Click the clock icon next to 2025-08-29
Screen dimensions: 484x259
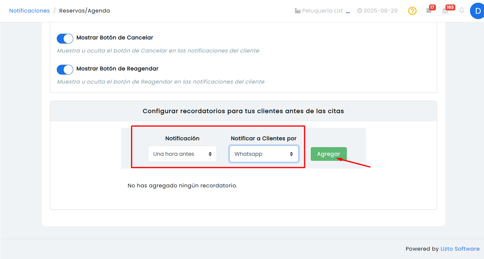pyautogui.click(x=360, y=11)
